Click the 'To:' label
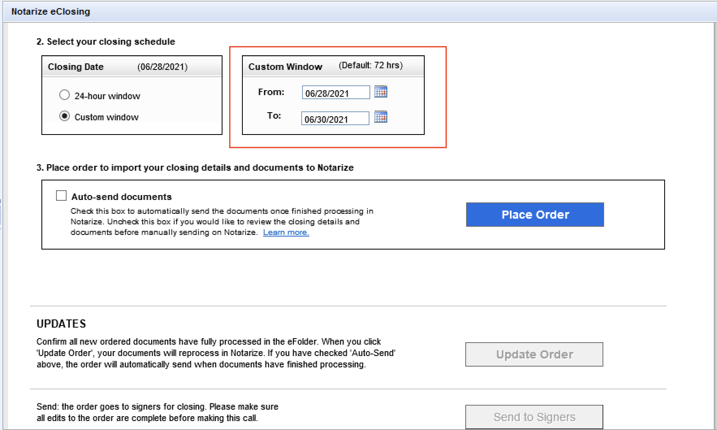This screenshot has width=717, height=430. pyautogui.click(x=274, y=116)
